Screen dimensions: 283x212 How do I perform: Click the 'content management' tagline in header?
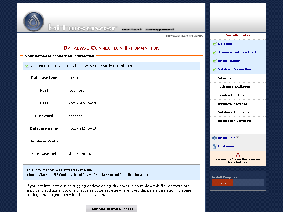coord(148,29)
